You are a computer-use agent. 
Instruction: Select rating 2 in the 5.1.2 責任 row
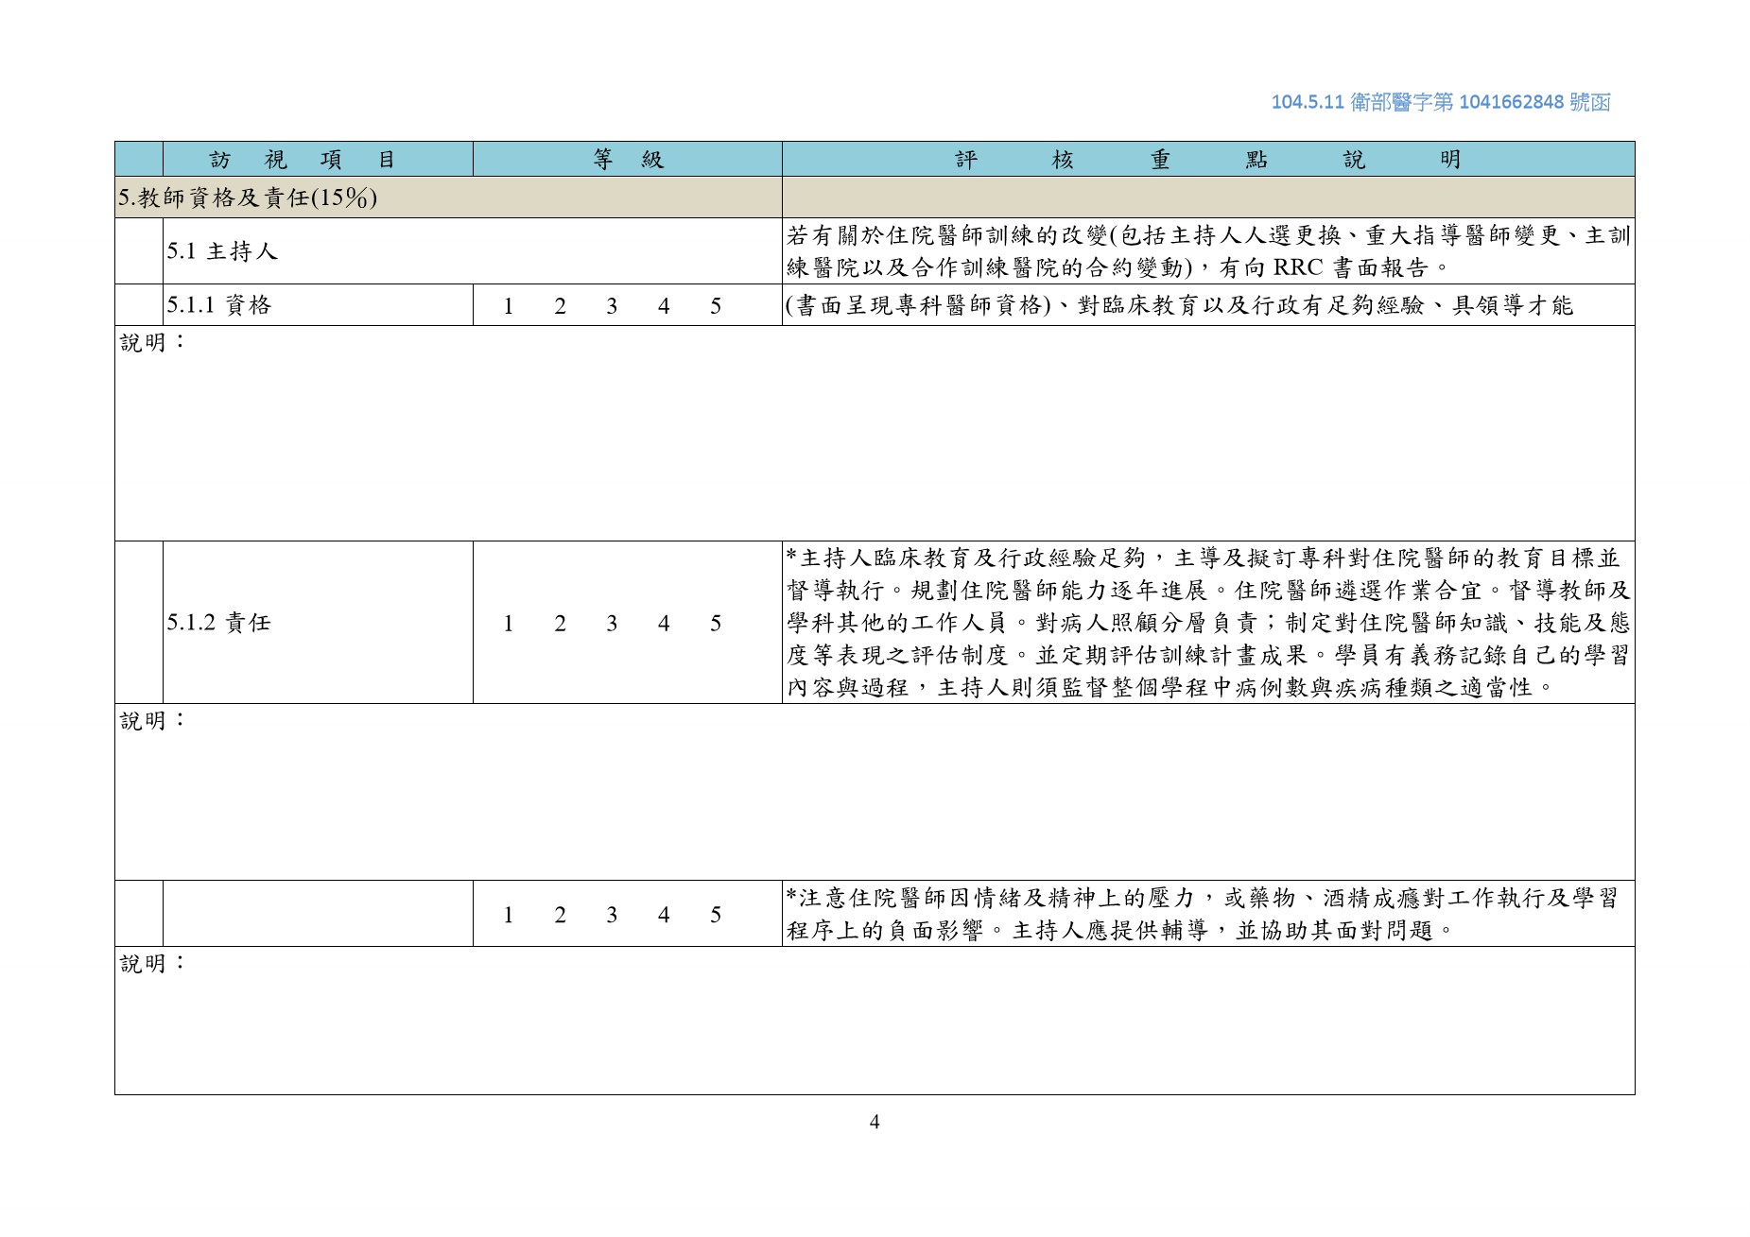[561, 624]
